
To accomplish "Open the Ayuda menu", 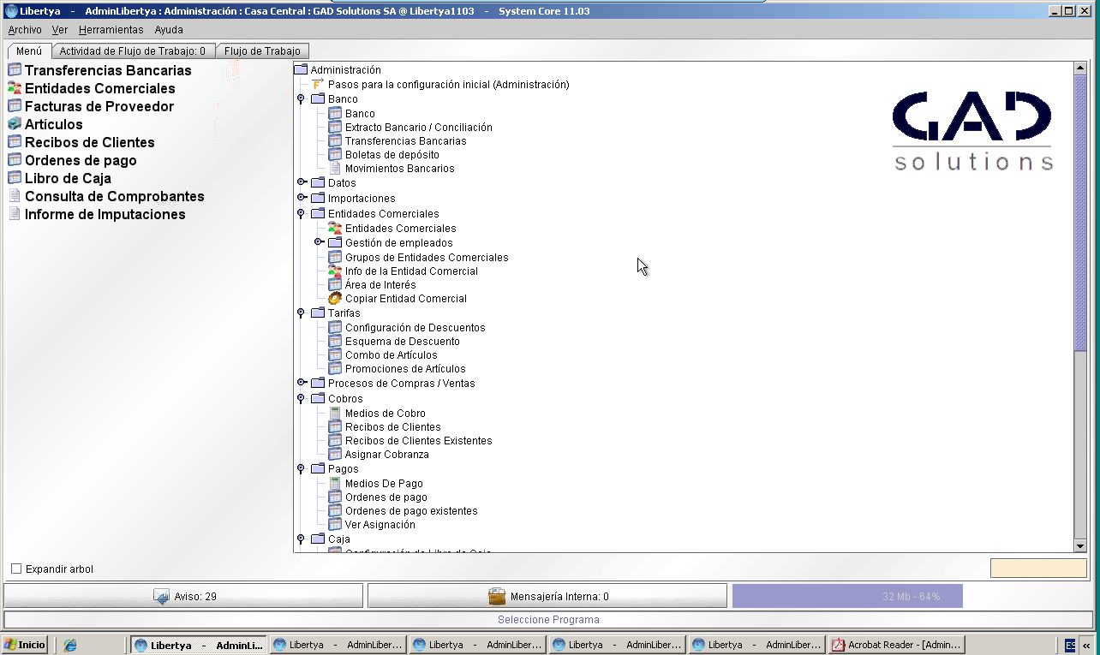I will click(x=169, y=30).
